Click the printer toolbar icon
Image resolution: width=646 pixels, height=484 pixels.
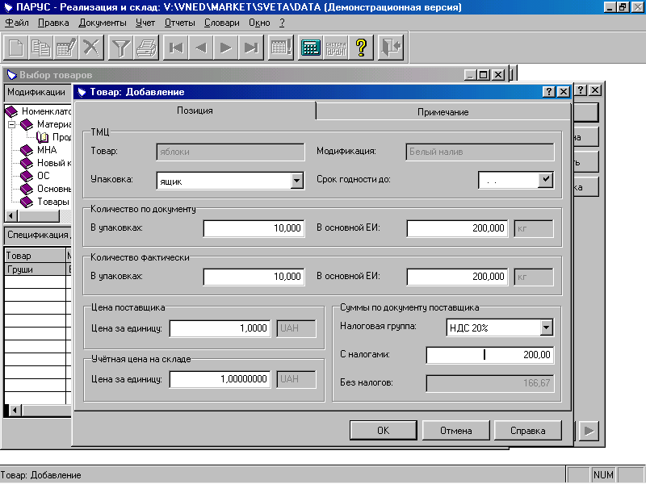tap(146, 48)
